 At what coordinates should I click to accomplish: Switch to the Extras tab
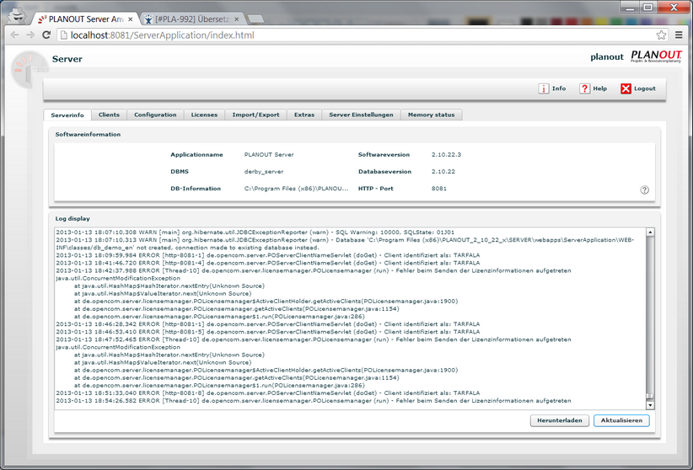304,115
